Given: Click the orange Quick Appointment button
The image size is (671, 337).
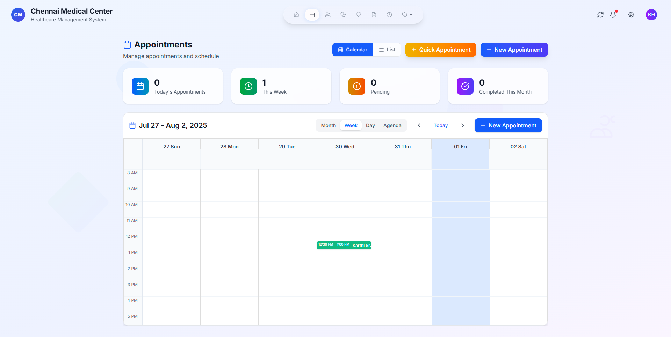Looking at the screenshot, I should click(441, 50).
